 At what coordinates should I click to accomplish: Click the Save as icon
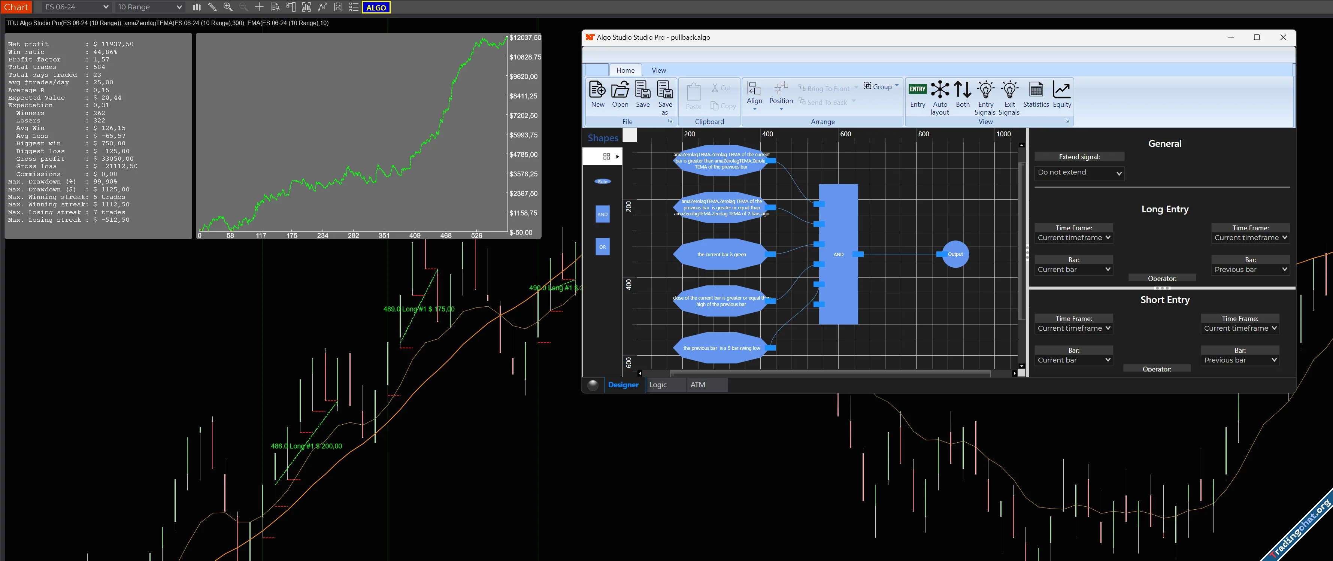tap(665, 91)
